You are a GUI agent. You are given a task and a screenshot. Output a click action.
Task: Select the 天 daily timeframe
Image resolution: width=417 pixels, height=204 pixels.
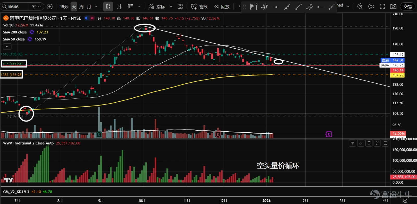pos(74,6)
